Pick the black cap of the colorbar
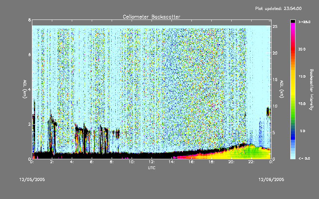The image size is (319, 199). point(293,21)
